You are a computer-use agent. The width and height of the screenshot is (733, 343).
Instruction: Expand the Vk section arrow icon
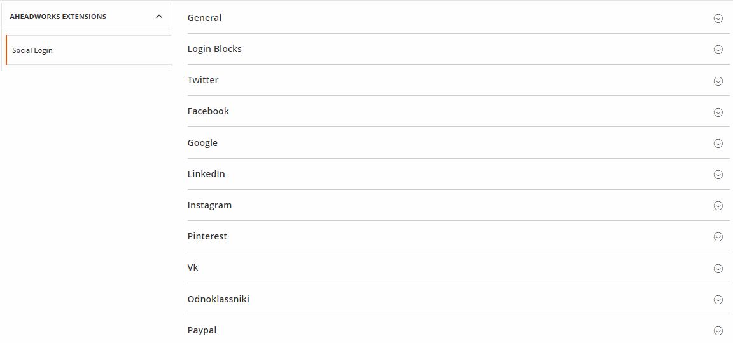[718, 268]
